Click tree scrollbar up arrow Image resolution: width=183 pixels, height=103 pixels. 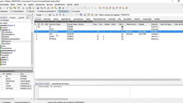(32, 23)
